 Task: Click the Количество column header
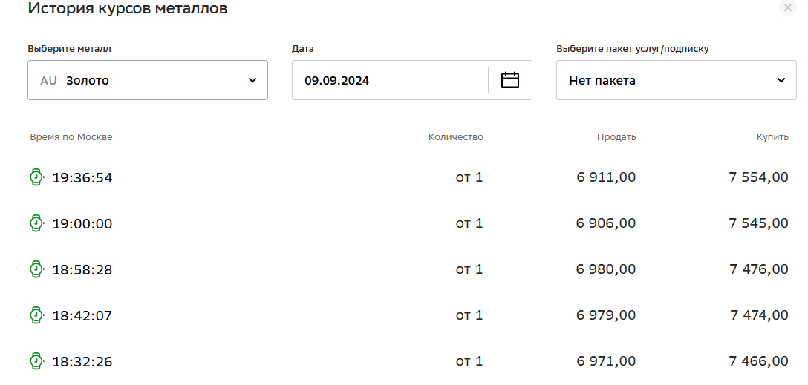tap(456, 137)
